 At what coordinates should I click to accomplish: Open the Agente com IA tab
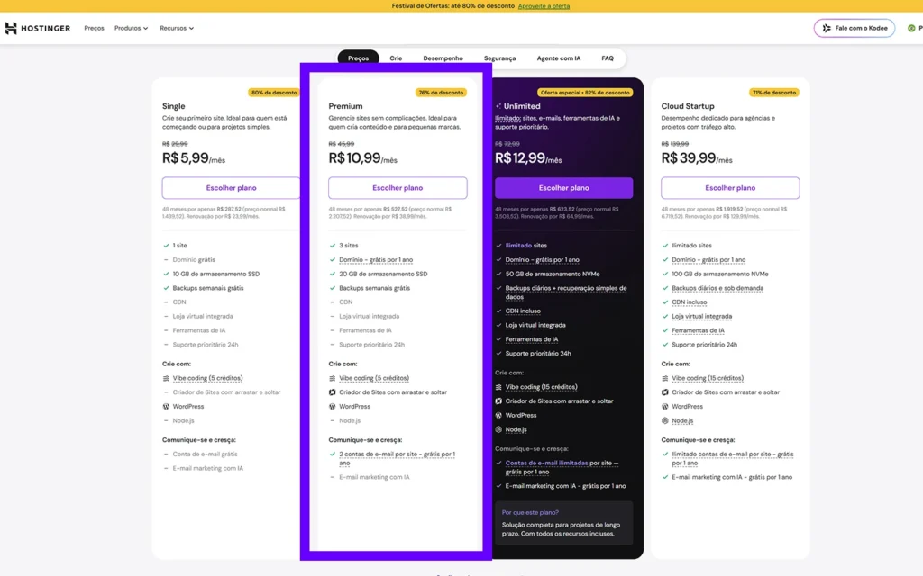pos(559,58)
